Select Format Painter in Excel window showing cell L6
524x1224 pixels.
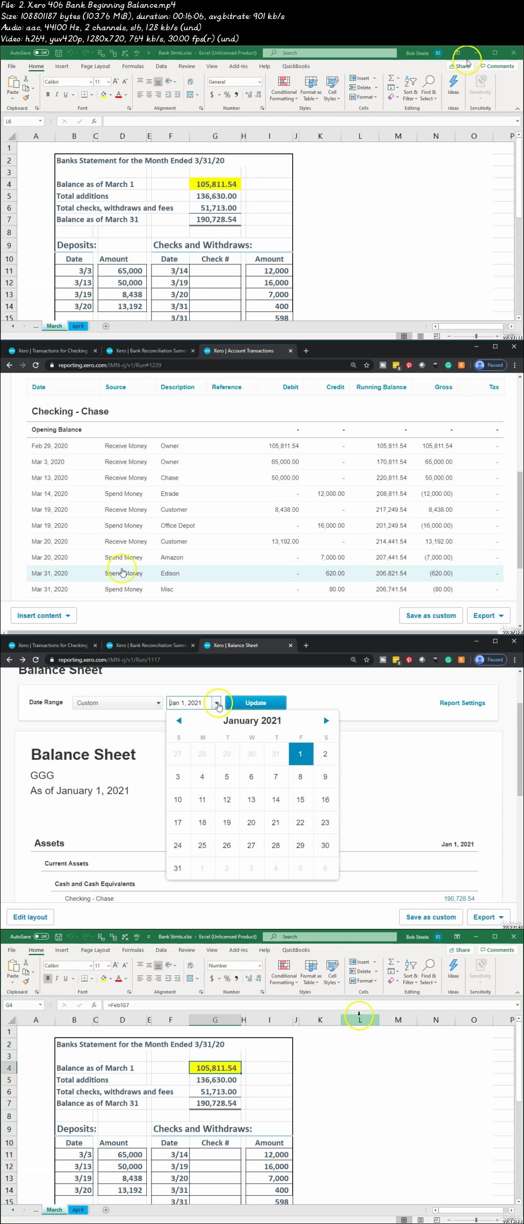(26, 97)
